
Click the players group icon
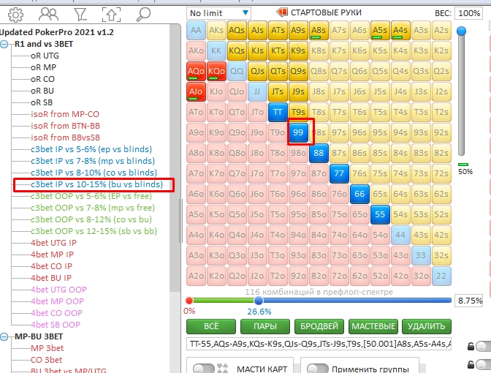click(48, 15)
